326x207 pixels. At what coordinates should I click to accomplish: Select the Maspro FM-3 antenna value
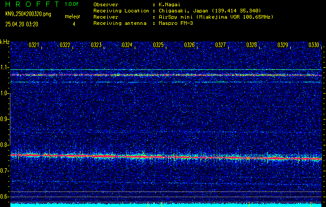click(x=176, y=23)
